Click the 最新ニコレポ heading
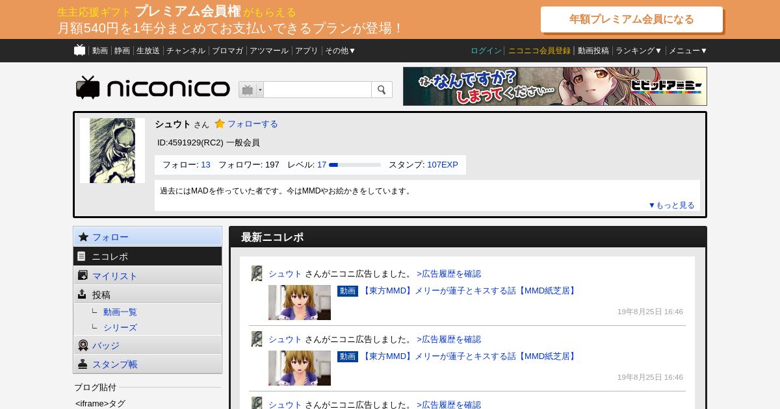 pyautogui.click(x=272, y=238)
